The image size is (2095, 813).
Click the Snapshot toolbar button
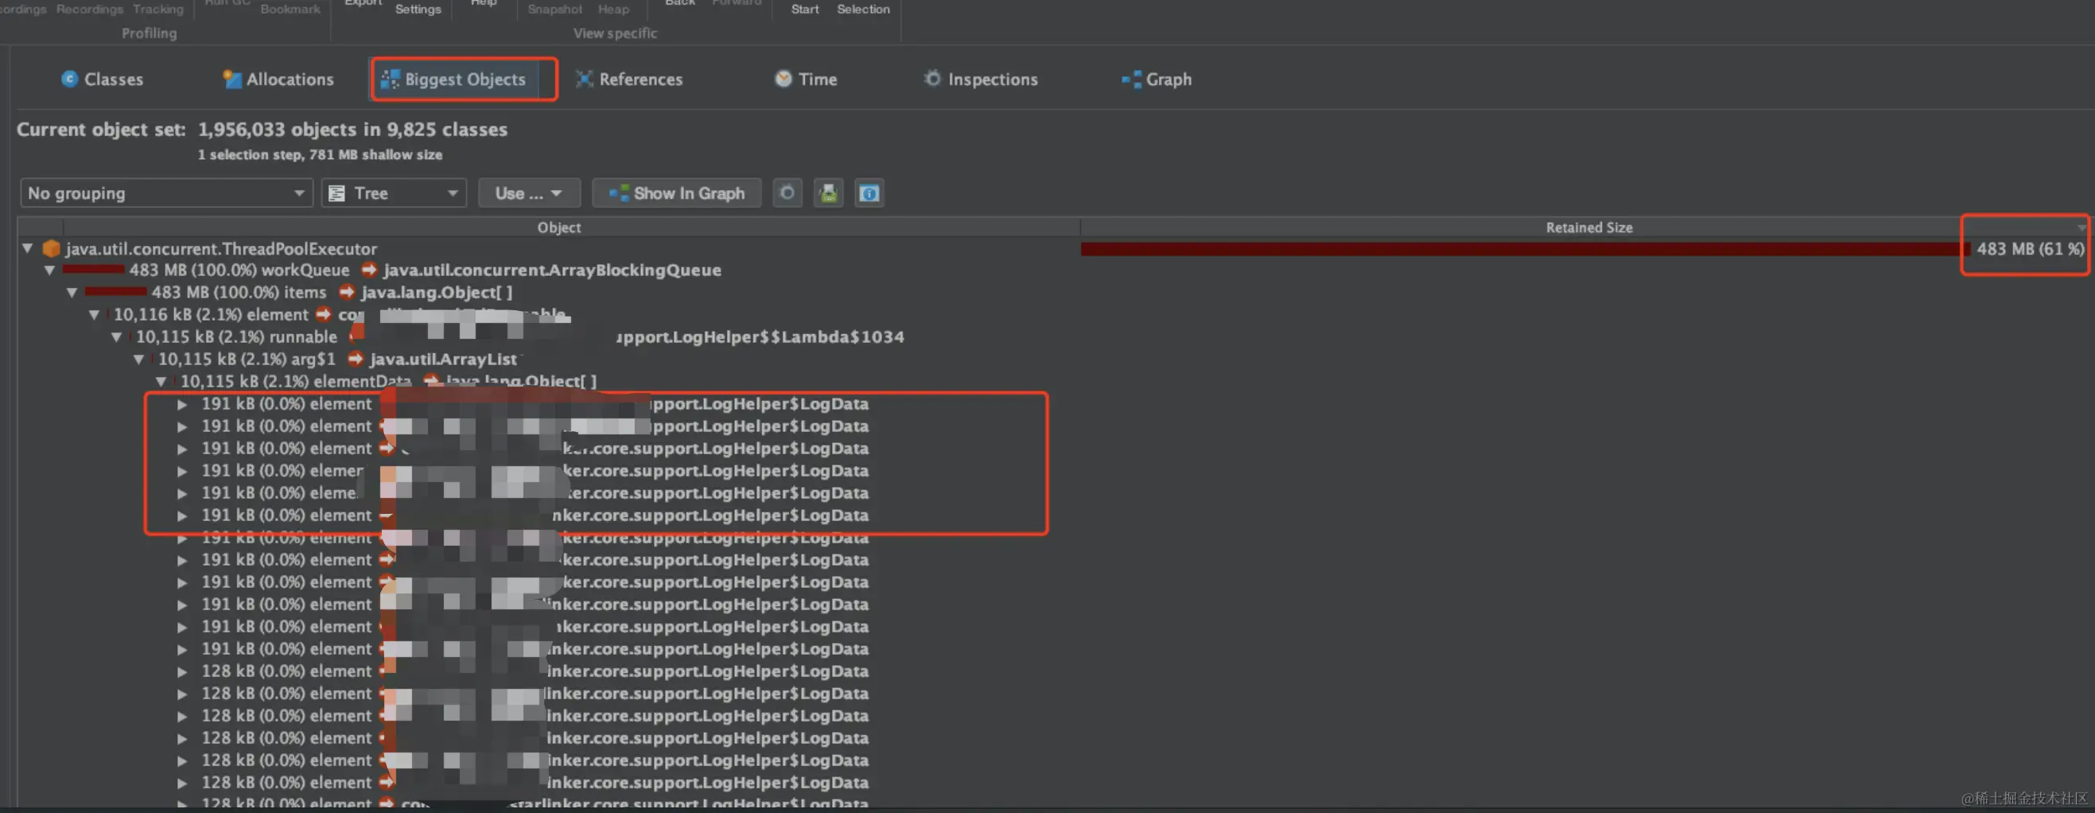[x=554, y=9]
